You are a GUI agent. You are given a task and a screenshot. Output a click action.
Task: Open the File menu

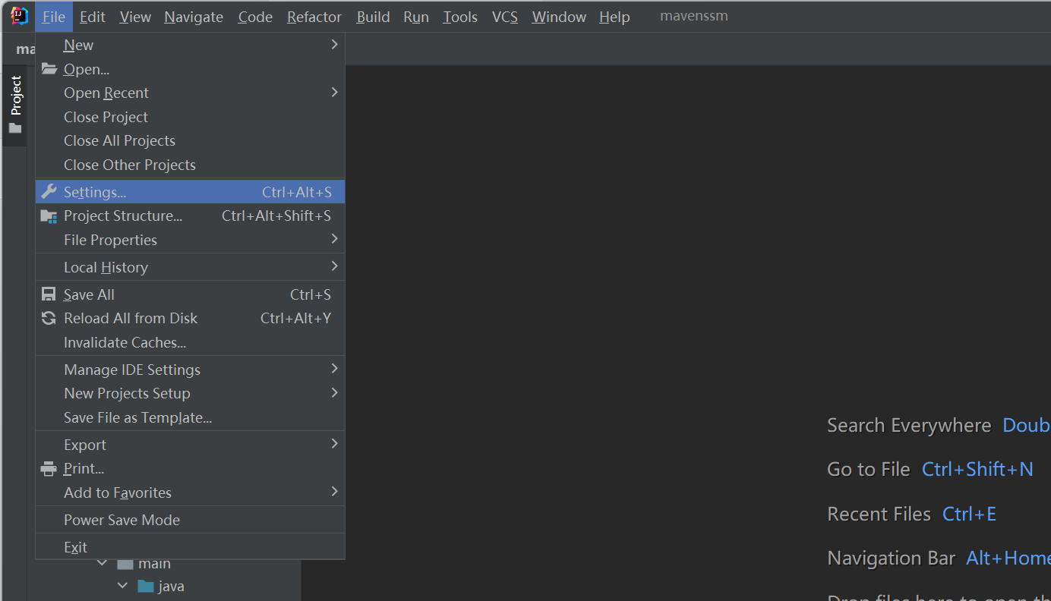[54, 17]
